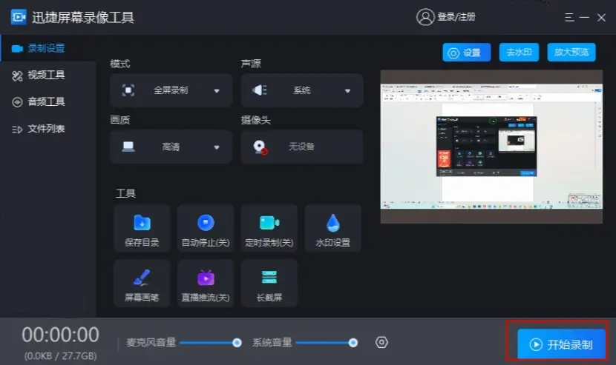Click the 开始录制 start recording button
This screenshot has width=616, height=365.
point(562,344)
